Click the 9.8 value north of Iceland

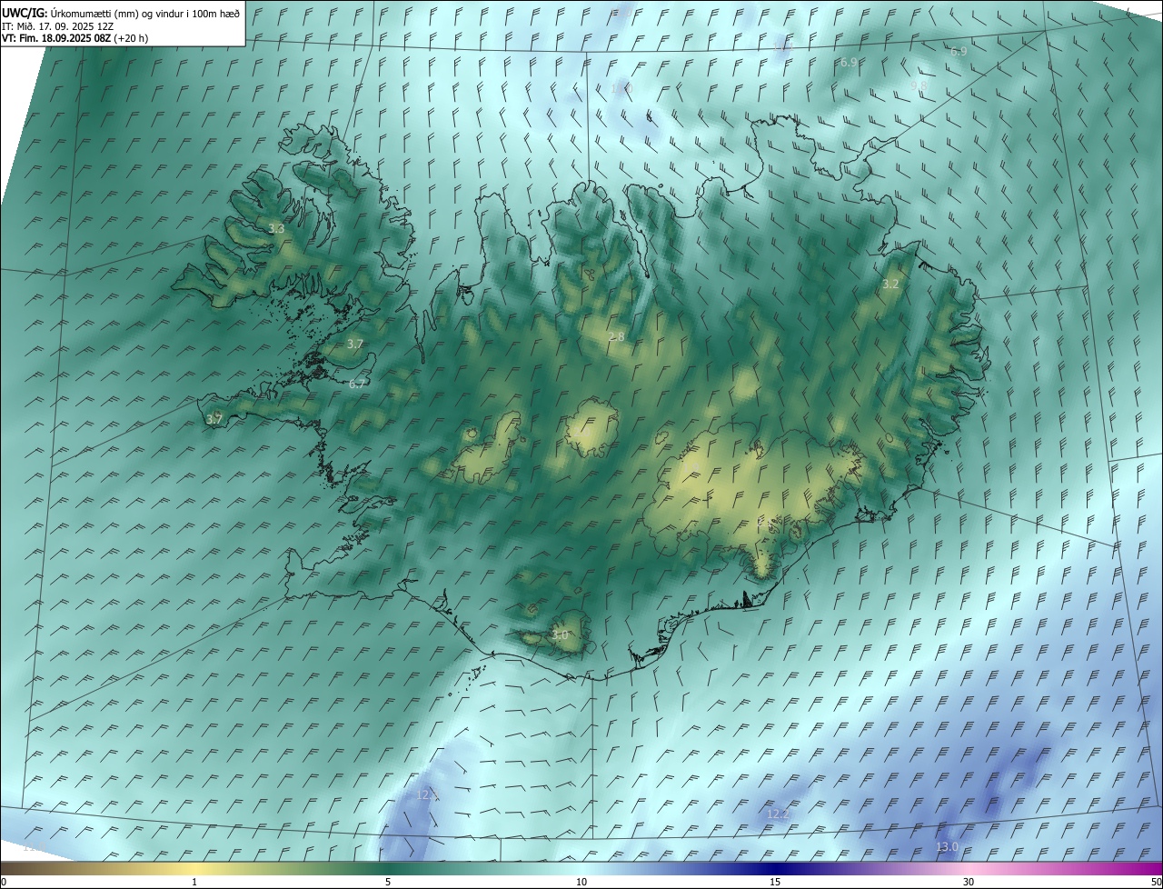(x=919, y=85)
